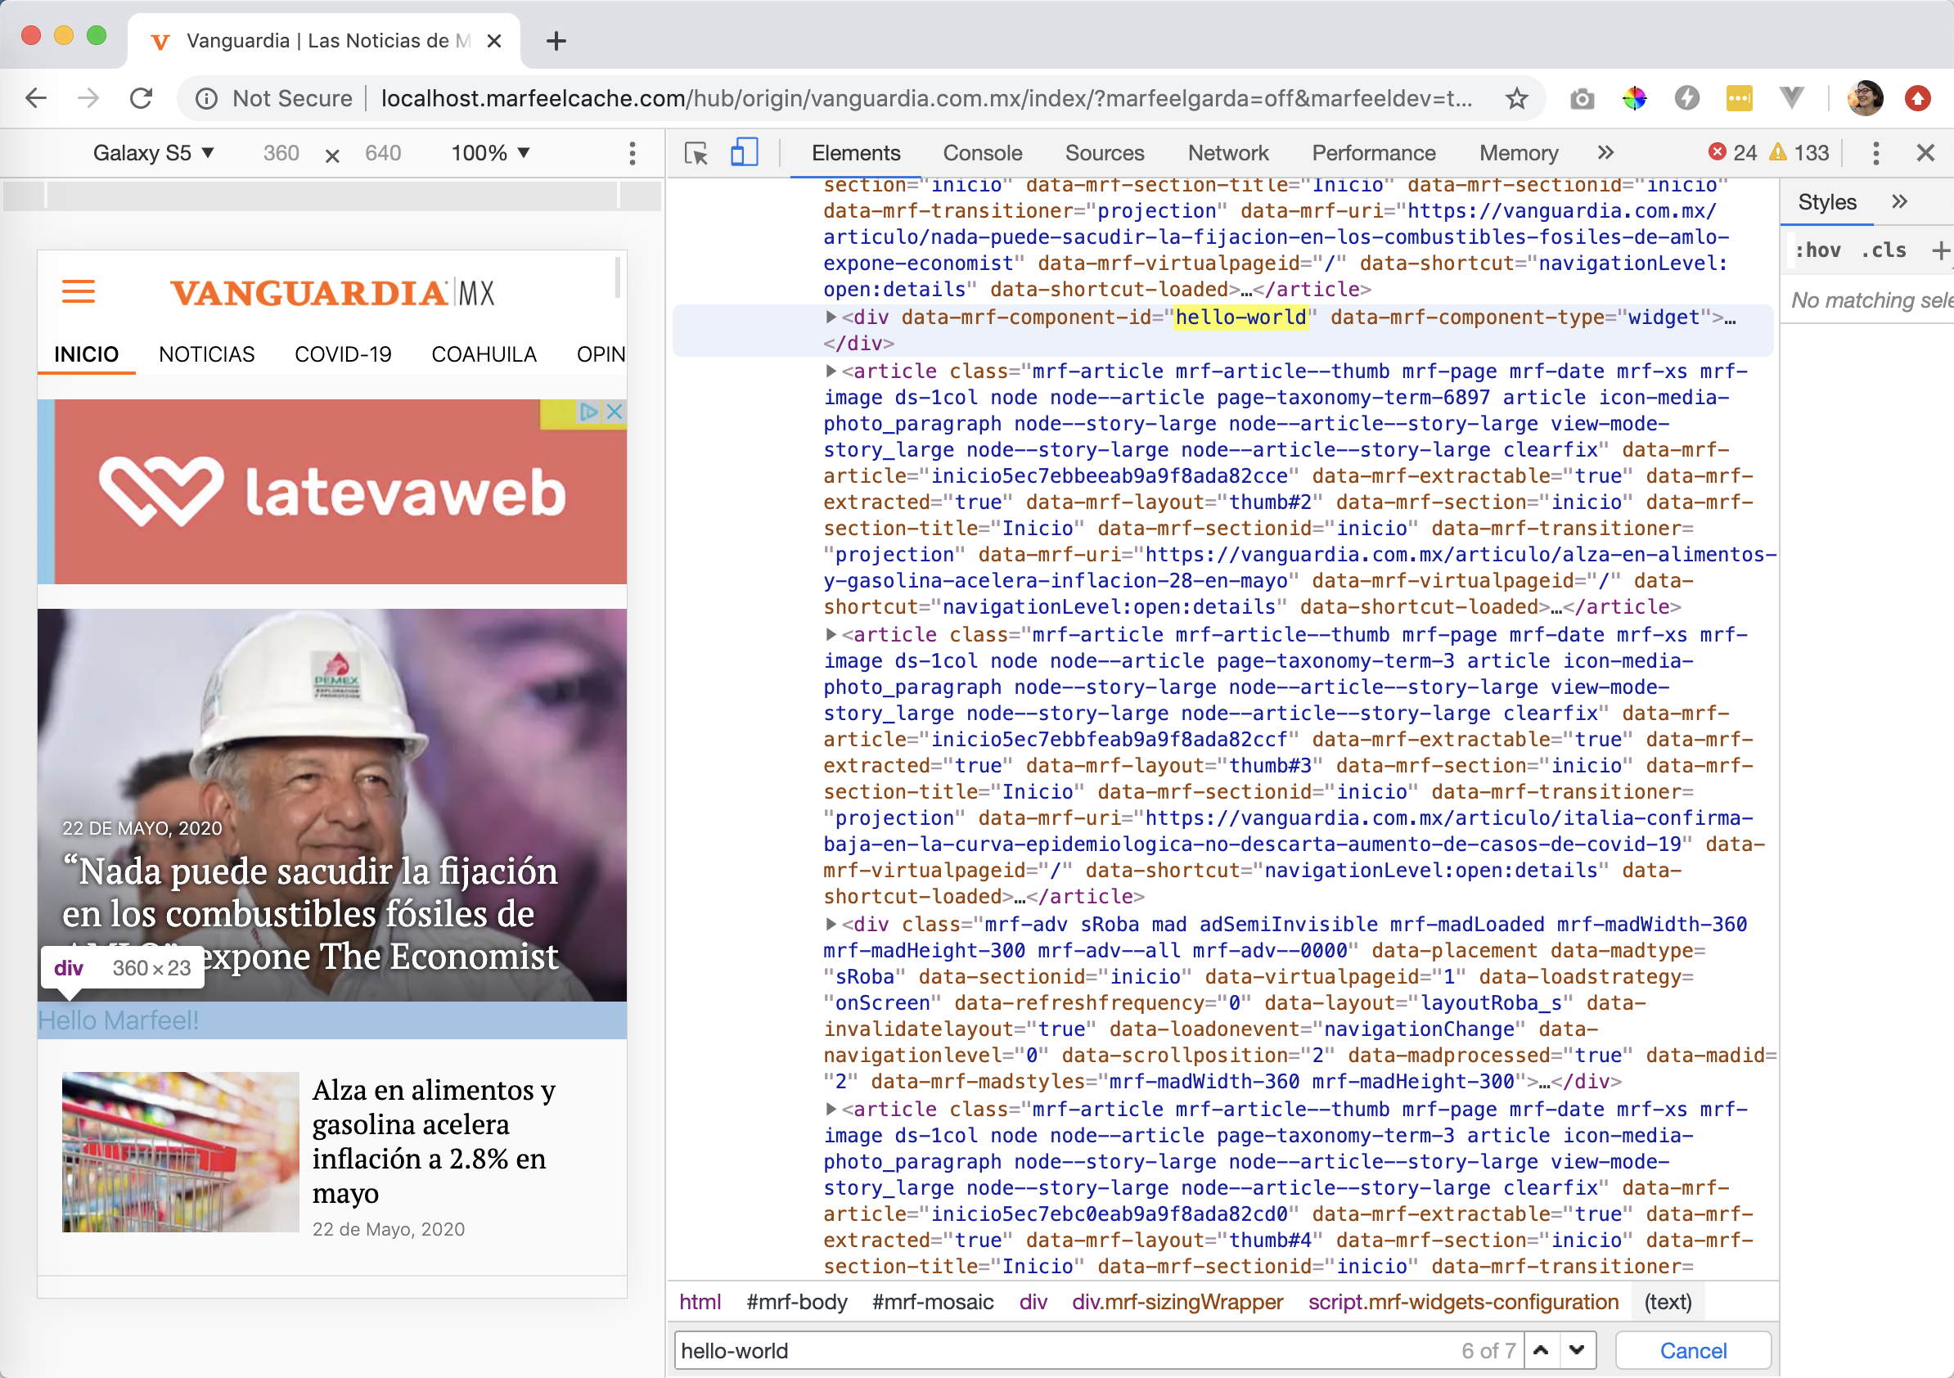Click the browser forward arrow
The height and width of the screenshot is (1378, 1954).
point(88,99)
